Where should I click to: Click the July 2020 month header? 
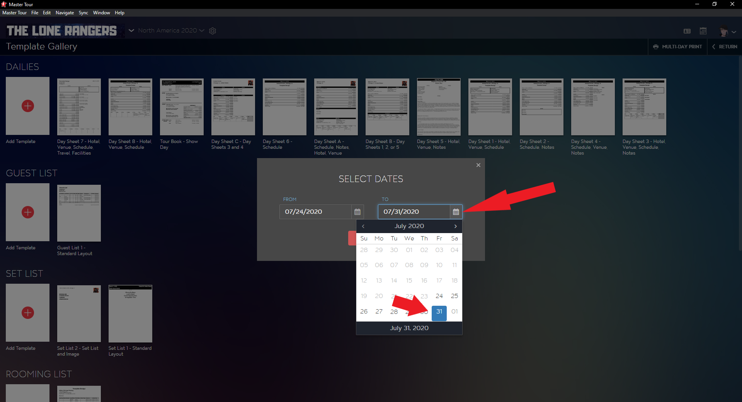(x=409, y=226)
